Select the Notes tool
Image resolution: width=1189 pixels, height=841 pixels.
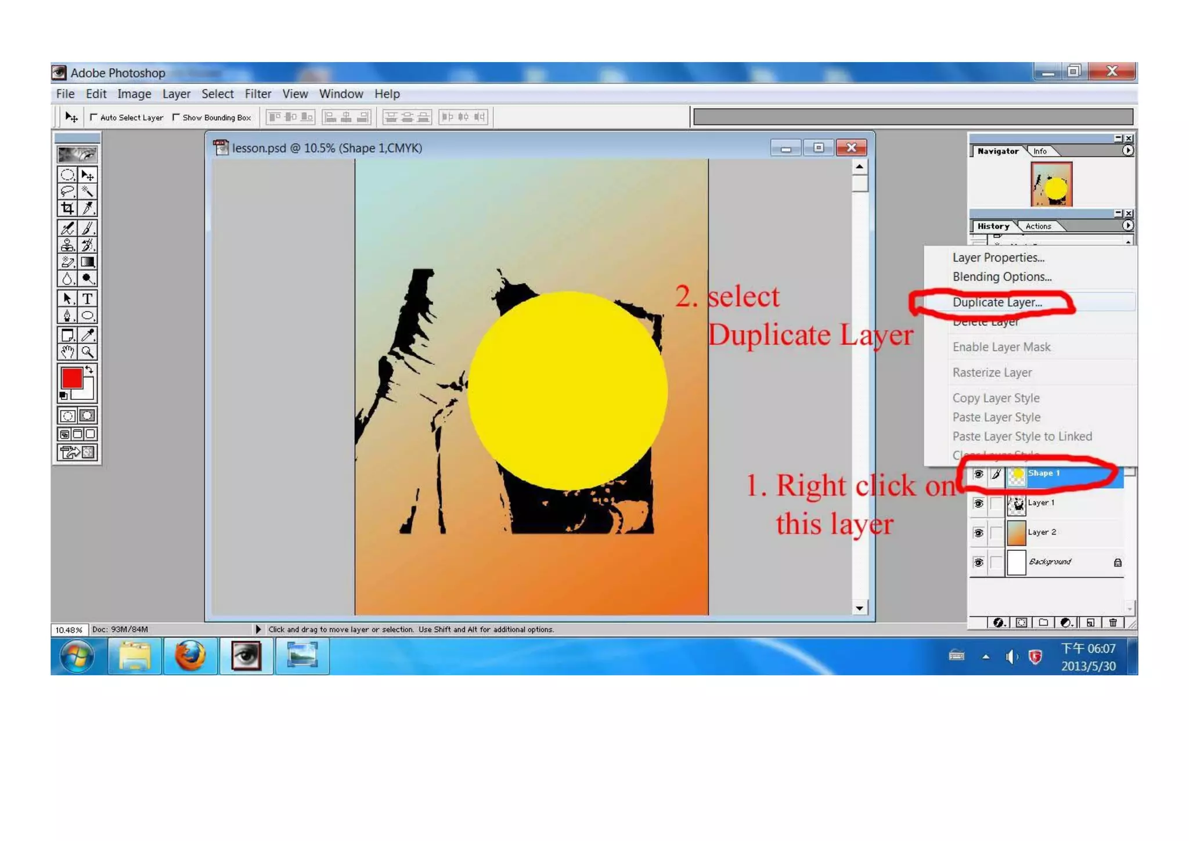pos(67,335)
